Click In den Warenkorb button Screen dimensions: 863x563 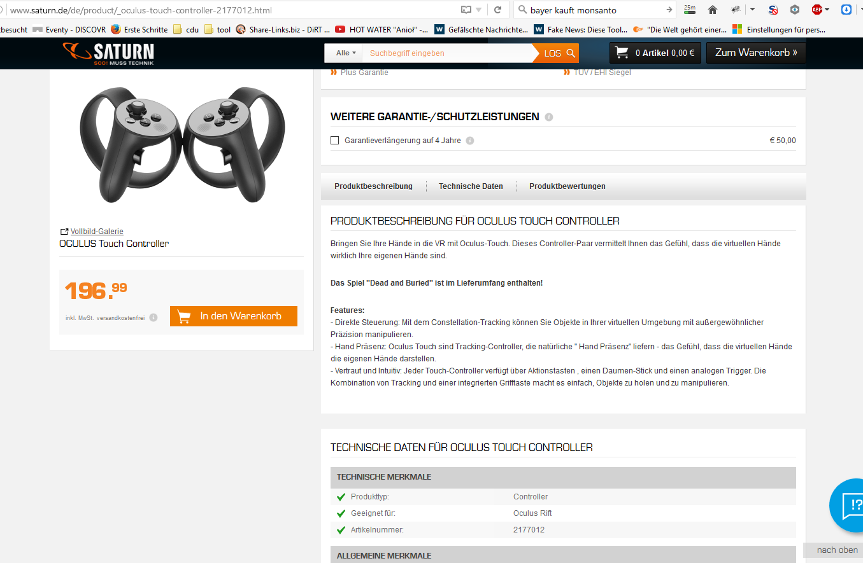point(234,316)
